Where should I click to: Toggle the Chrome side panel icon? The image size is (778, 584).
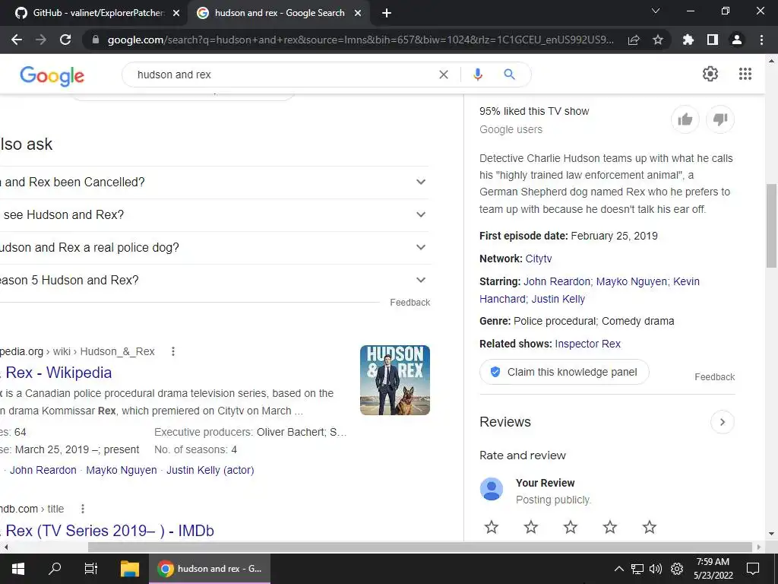(713, 40)
